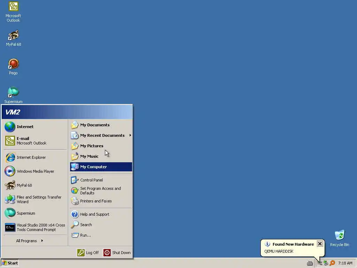The image size is (357, 268).
Task: Click the green network tray icon
Action: point(326,263)
